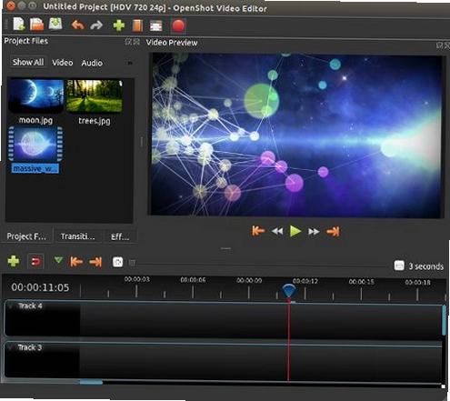Collapse the Track 3 arrow
The height and width of the screenshot is (401, 450).
click(x=11, y=346)
